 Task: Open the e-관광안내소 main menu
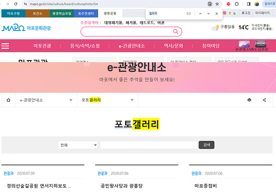pyautogui.click(x=132, y=46)
